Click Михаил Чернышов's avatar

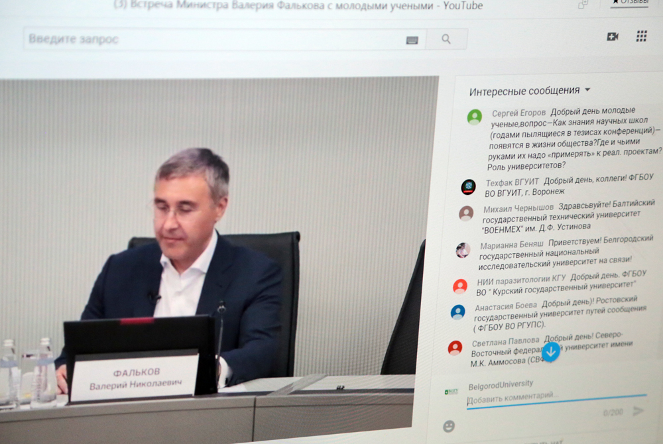click(x=466, y=213)
